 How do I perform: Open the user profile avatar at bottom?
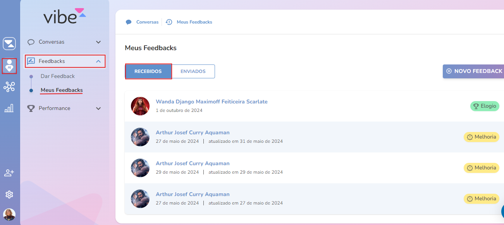9,215
